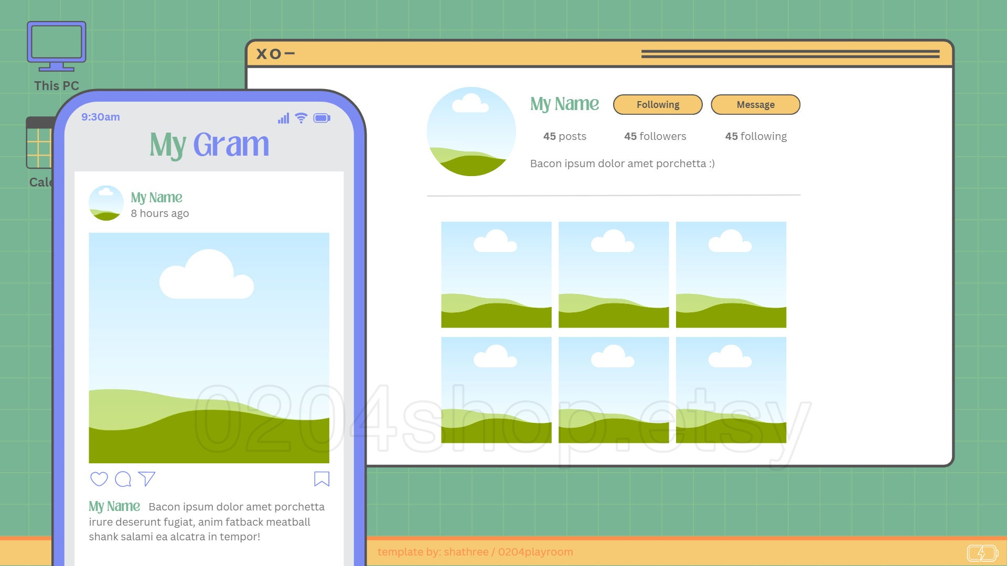Save the post with the bookmark icon
1007x566 pixels.
[322, 478]
